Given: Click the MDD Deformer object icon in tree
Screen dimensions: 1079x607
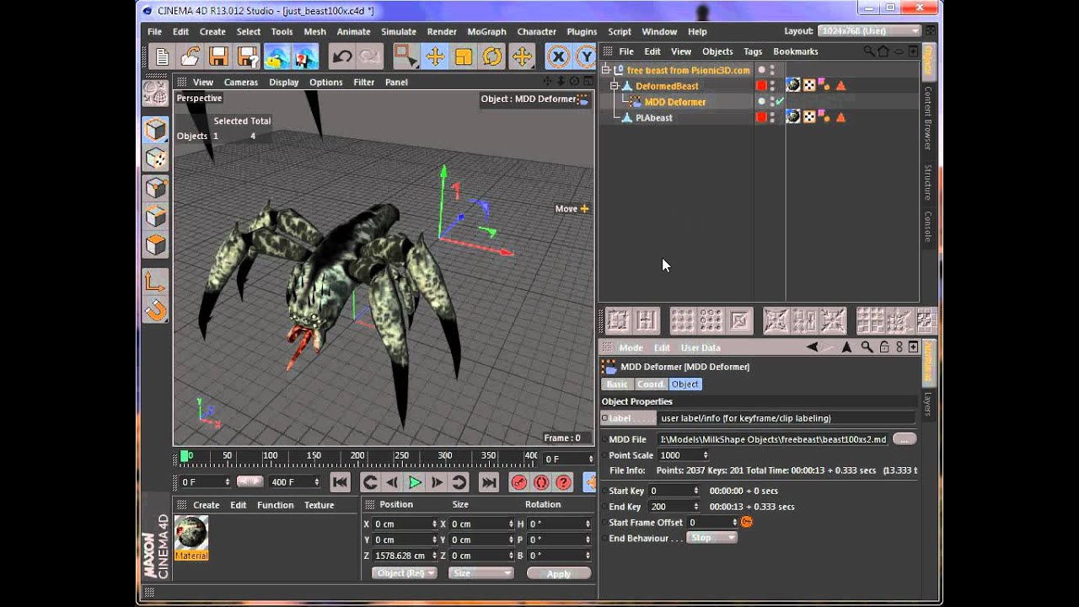Looking at the screenshot, I should click(x=636, y=102).
